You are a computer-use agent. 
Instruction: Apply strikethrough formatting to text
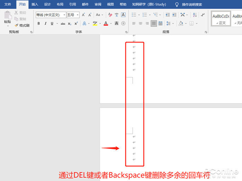63,23
